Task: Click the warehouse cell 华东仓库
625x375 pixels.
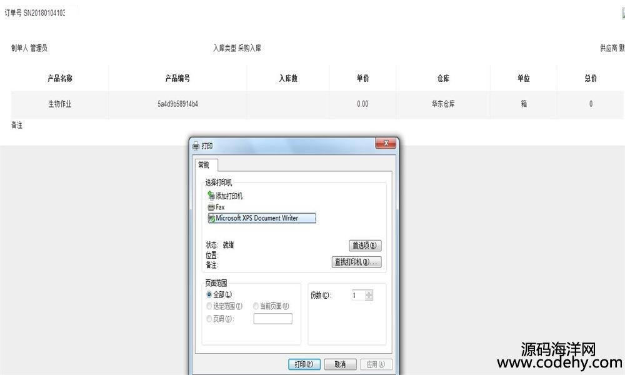Action: click(x=443, y=104)
